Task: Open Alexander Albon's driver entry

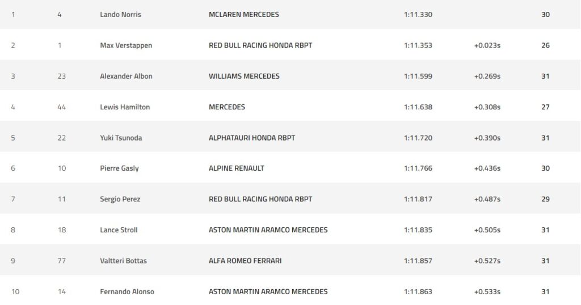Action: click(126, 76)
